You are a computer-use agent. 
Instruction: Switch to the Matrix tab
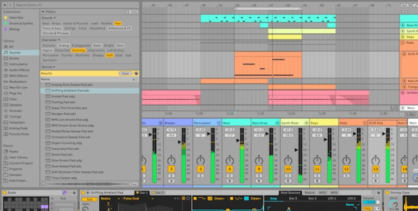[309, 193]
